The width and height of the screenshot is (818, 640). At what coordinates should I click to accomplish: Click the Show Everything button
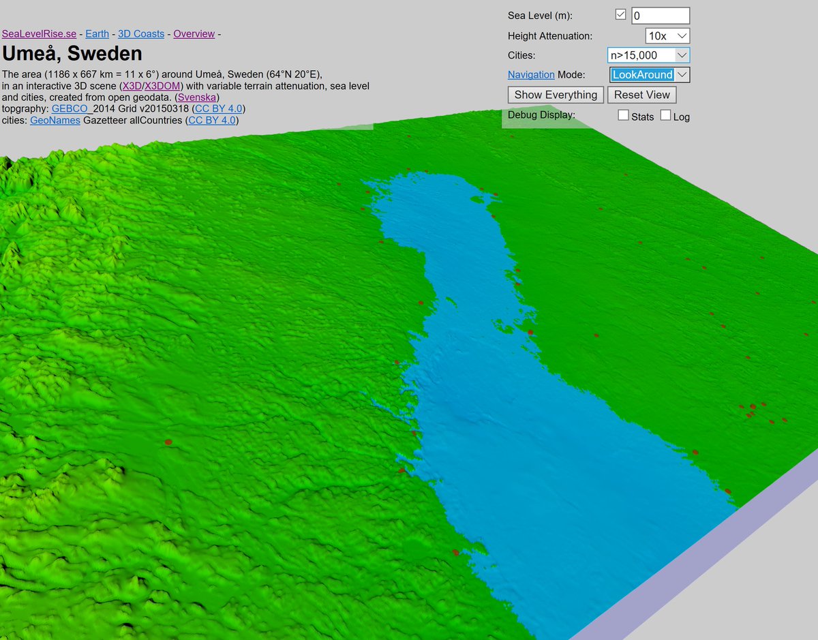coord(556,95)
